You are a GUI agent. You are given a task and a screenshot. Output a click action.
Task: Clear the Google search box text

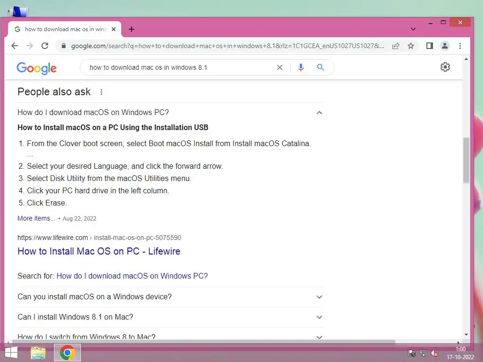[x=280, y=67]
